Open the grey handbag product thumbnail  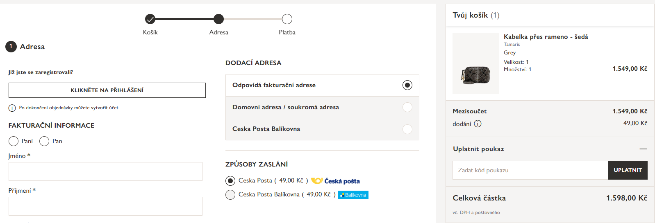tap(475, 64)
